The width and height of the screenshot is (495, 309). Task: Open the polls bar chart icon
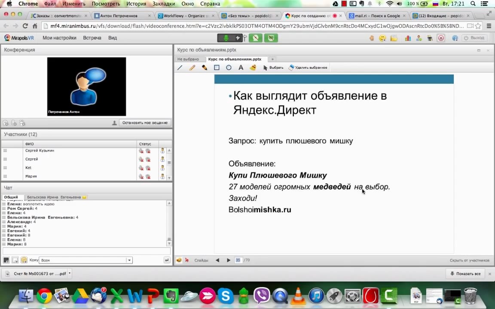[x=408, y=38]
